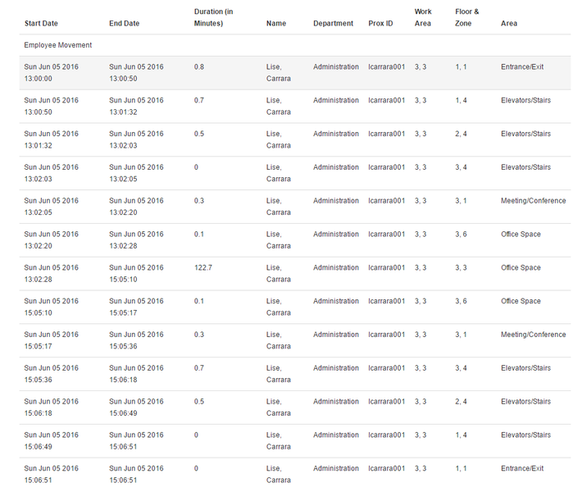Select the row starting at 15:06:18
Screen dimensions: 582x492
(x=295, y=408)
